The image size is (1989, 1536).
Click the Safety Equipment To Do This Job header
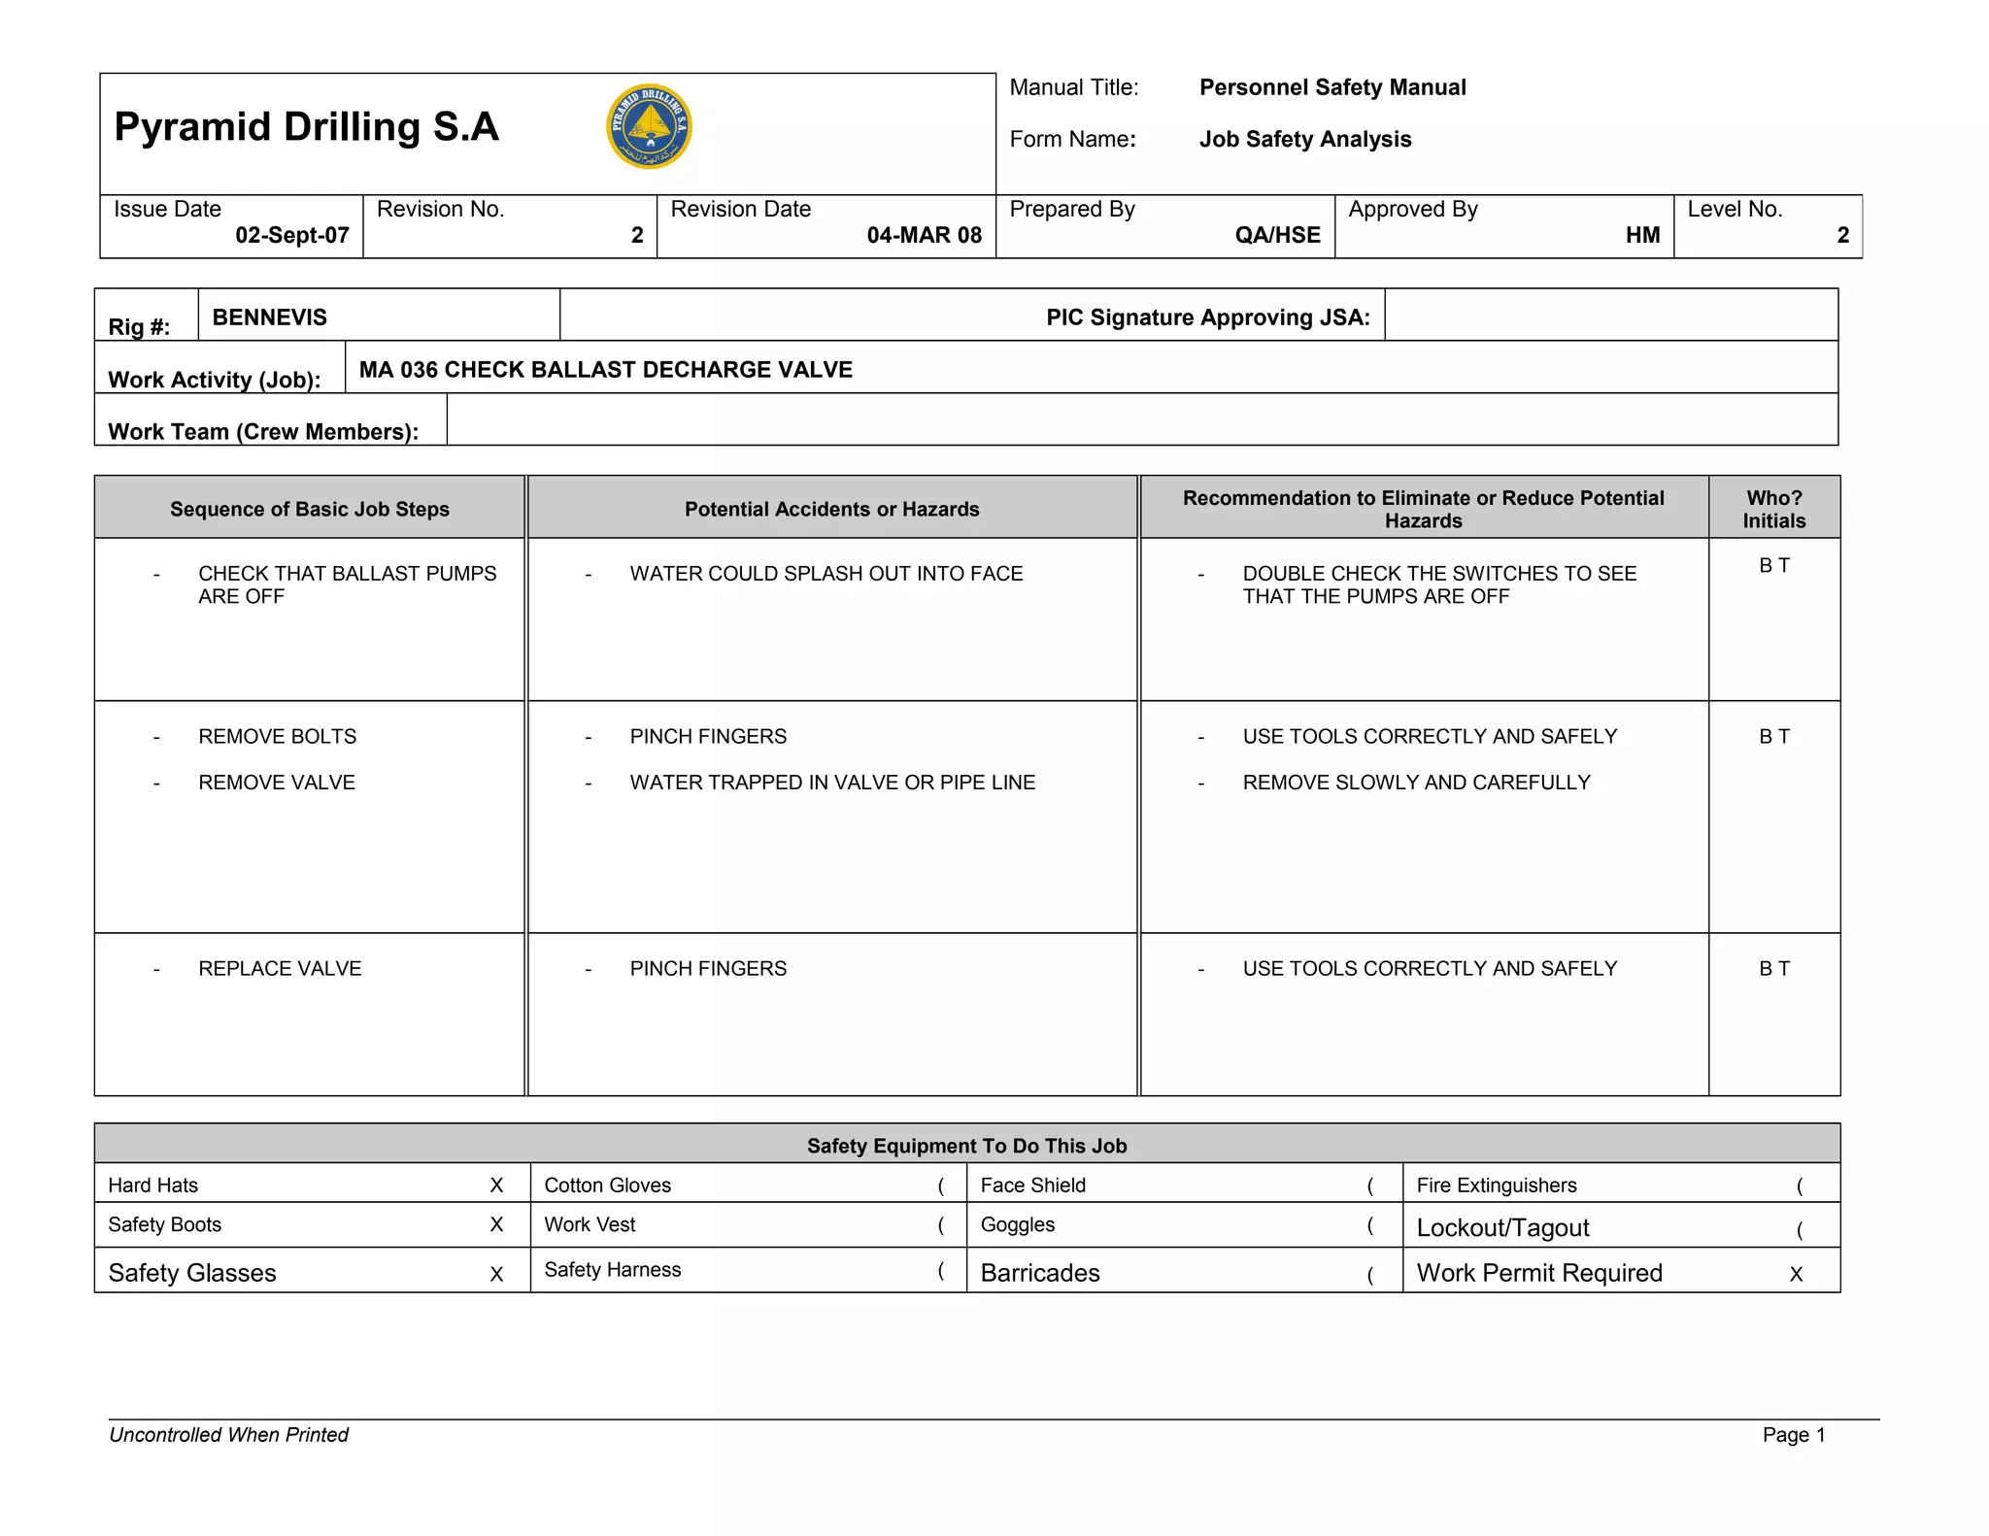(966, 1145)
